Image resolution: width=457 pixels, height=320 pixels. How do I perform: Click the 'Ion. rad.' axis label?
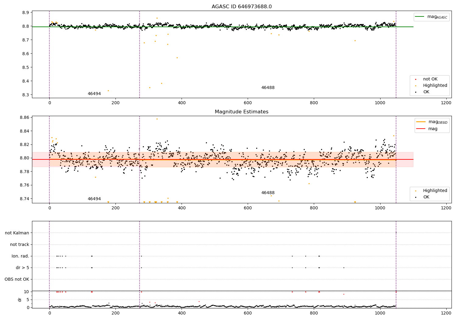(20, 256)
